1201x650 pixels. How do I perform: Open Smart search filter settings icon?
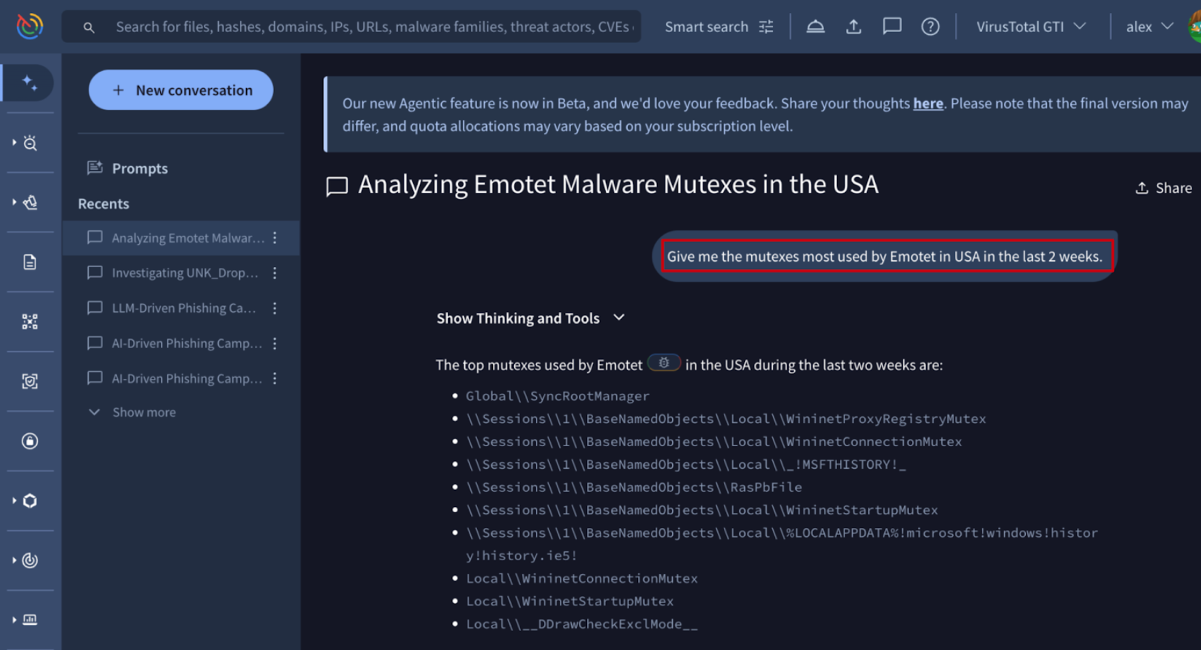click(766, 27)
